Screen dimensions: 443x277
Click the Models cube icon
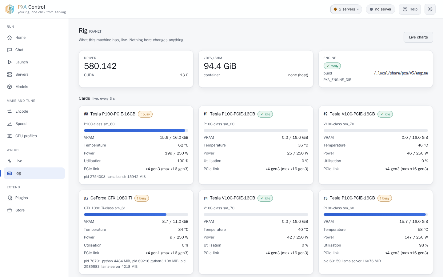[x=10, y=87]
